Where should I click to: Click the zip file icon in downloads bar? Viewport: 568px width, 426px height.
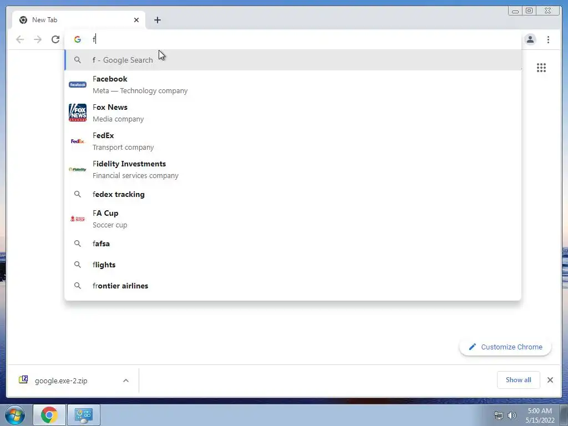click(23, 379)
